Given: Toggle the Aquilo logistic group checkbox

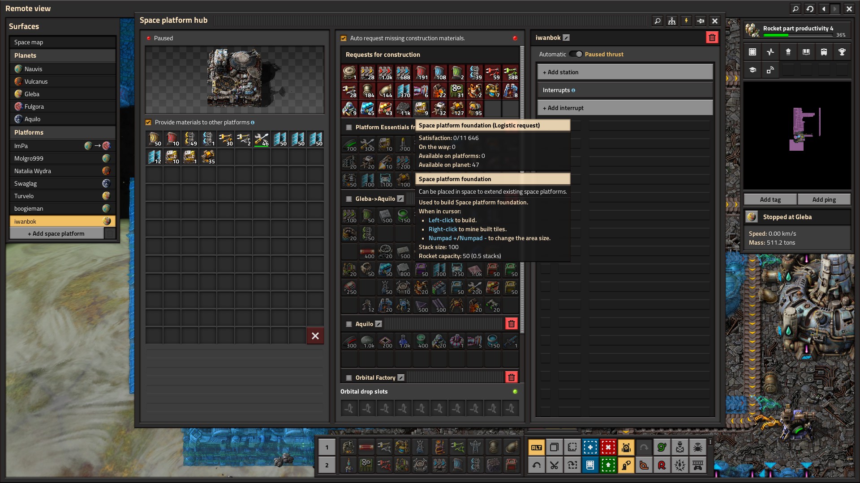Looking at the screenshot, I should click(349, 324).
